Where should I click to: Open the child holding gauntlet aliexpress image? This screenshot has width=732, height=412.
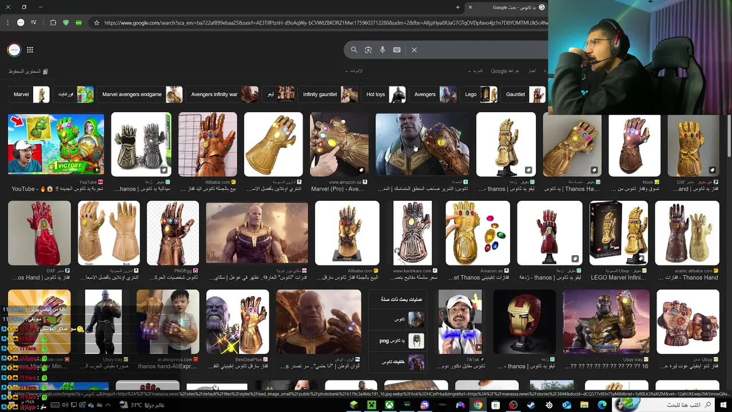pos(168,322)
